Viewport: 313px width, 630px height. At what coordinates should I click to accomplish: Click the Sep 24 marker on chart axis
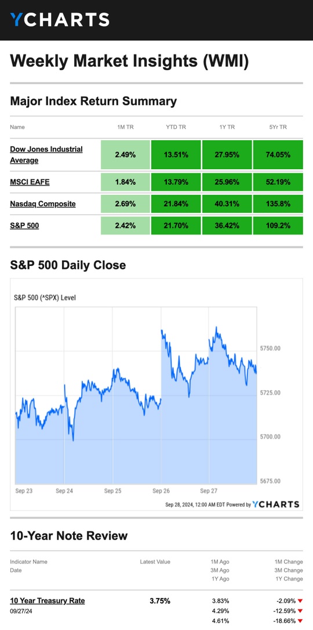point(64,491)
